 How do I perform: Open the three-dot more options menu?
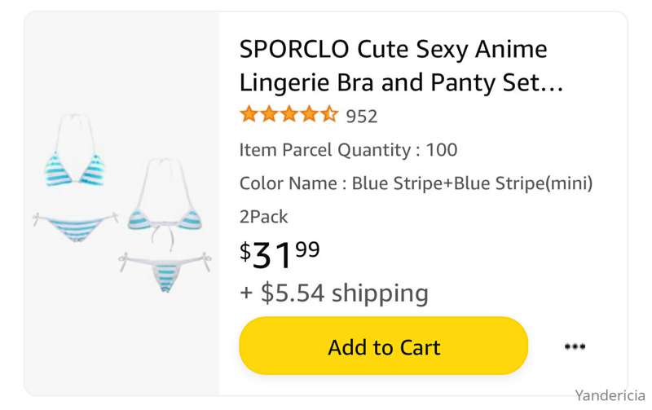[x=575, y=346]
